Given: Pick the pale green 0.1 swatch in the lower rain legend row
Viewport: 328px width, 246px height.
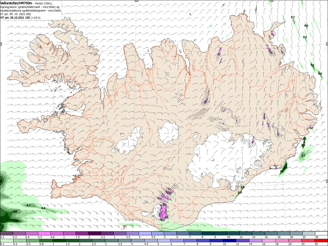Looking at the screenshot, I should (x=7, y=241).
